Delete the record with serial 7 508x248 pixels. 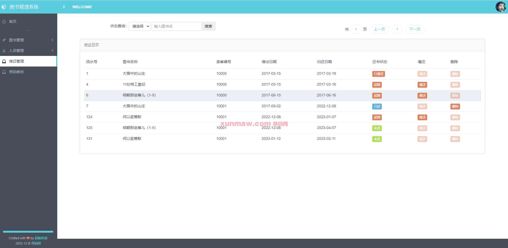point(455,107)
